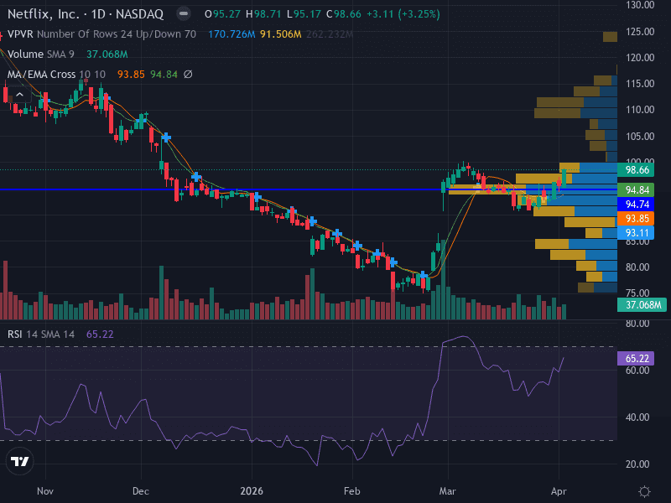Click the orange 93.85 price label
Image resolution: width=671 pixels, height=503 pixels.
click(637, 219)
